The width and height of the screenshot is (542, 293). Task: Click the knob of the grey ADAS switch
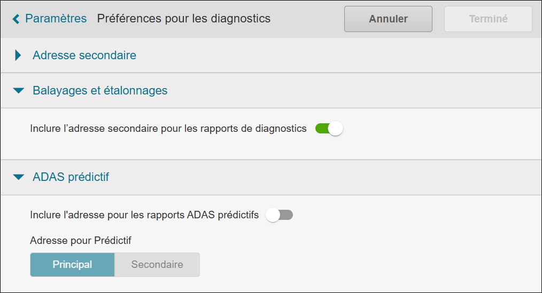(273, 215)
